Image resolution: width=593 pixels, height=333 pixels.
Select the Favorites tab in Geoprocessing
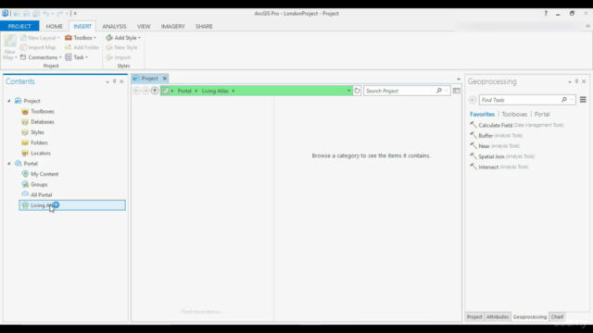tap(482, 114)
